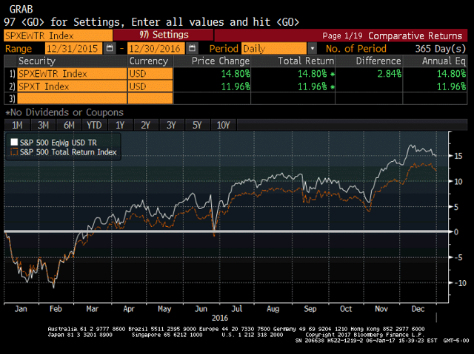474x354 pixels.
Task: Click the Dec label on the chart axis
Action: pyautogui.click(x=418, y=309)
